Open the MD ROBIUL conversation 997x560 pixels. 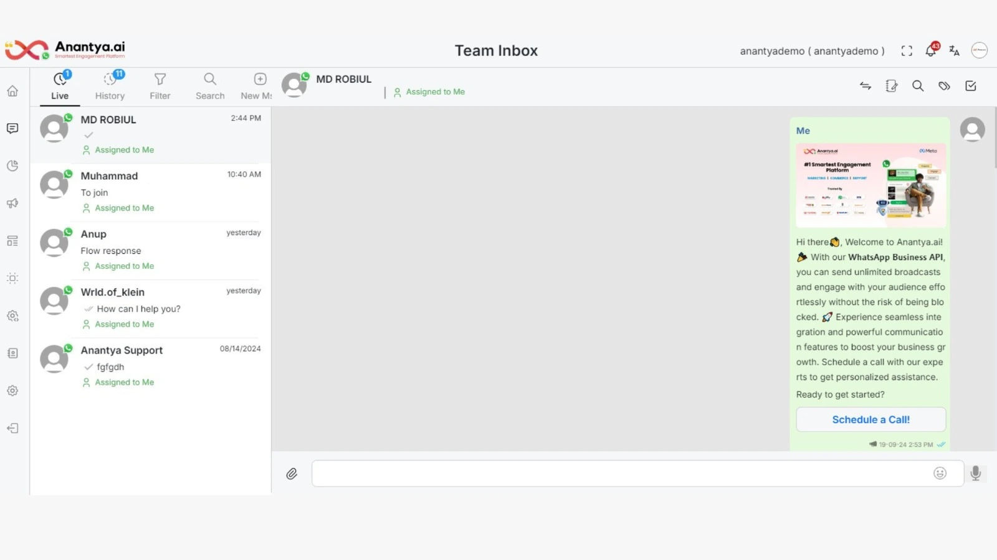tap(150, 134)
